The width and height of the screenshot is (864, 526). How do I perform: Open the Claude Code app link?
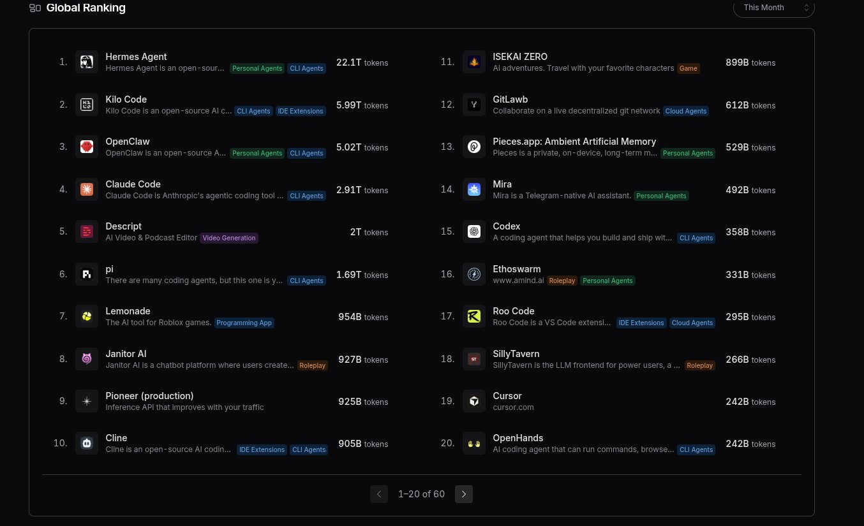(x=133, y=184)
